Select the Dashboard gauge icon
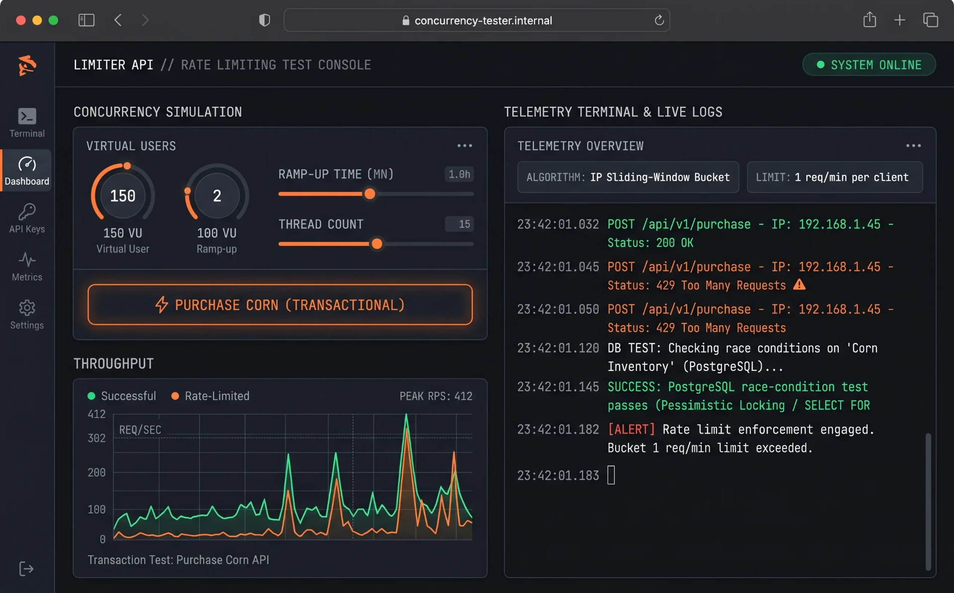This screenshot has width=954, height=593. [x=27, y=164]
